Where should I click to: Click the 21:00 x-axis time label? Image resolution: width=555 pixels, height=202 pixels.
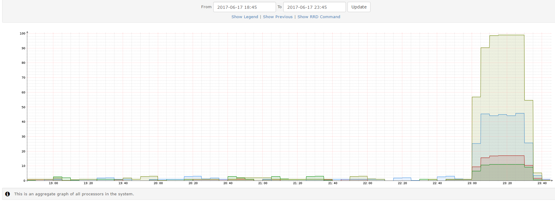point(263,183)
